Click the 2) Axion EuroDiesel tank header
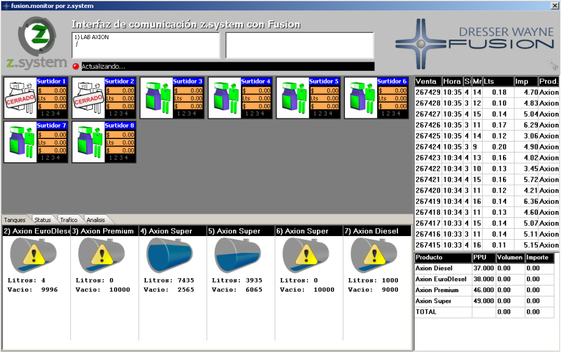The width and height of the screenshot is (561, 352). (x=37, y=231)
